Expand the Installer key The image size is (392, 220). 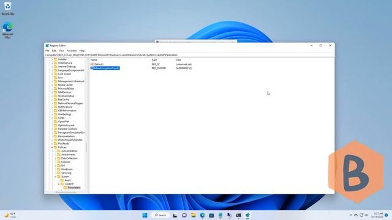tap(52, 59)
